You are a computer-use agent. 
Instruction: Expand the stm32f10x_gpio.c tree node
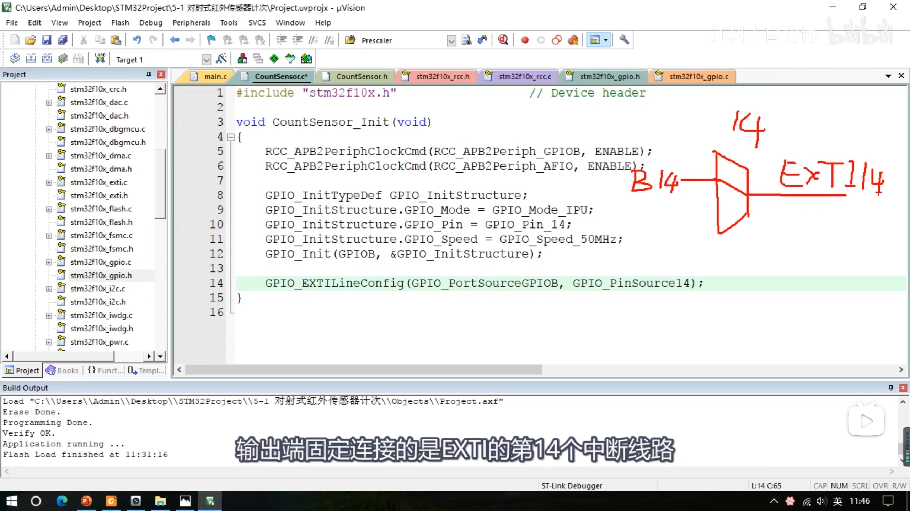[x=49, y=262]
